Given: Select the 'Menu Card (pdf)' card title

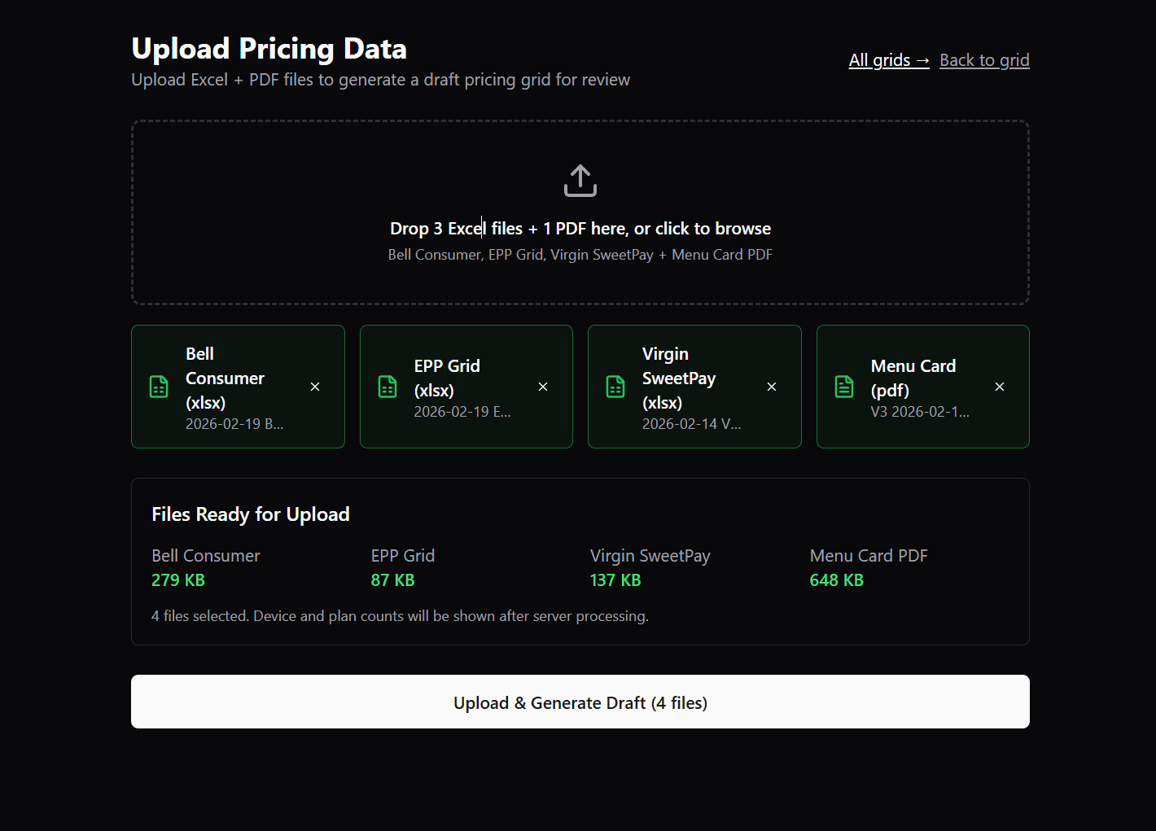Looking at the screenshot, I should click(x=913, y=378).
